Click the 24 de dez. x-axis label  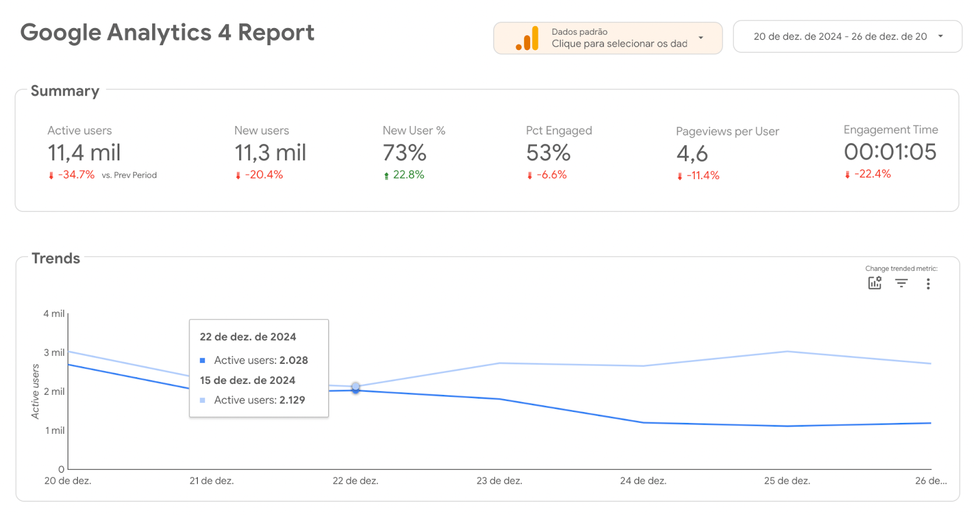(x=643, y=481)
